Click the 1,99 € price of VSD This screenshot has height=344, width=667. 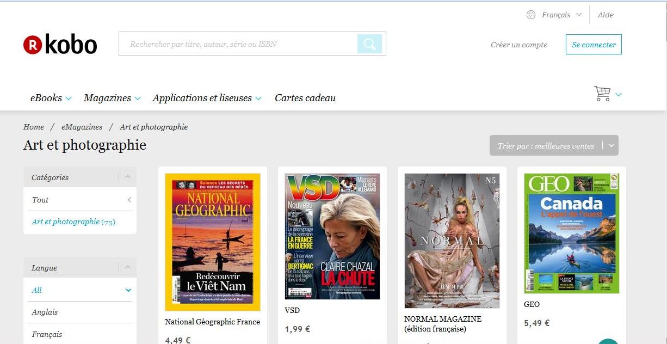[298, 329]
